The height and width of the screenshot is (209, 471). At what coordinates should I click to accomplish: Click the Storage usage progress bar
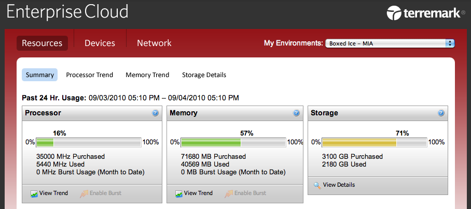374,143
